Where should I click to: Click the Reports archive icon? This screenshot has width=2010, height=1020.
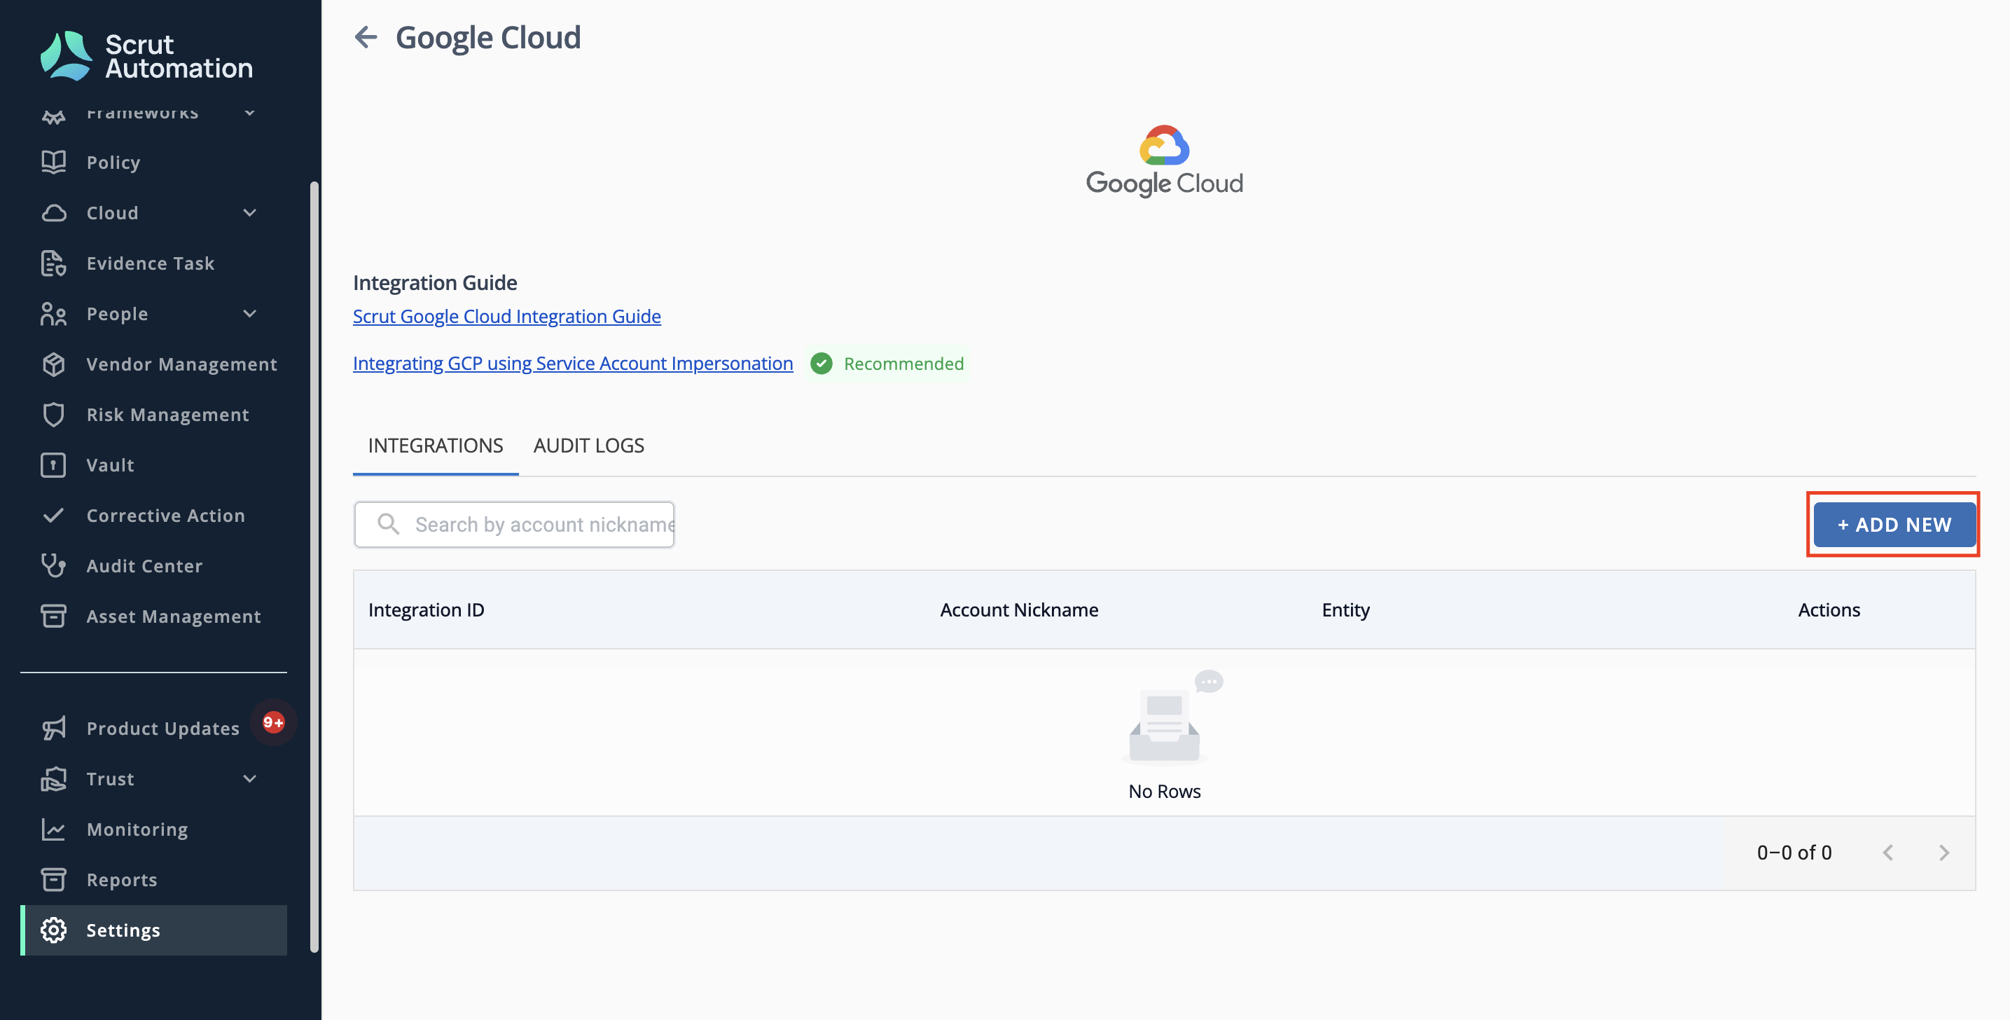[x=53, y=879]
